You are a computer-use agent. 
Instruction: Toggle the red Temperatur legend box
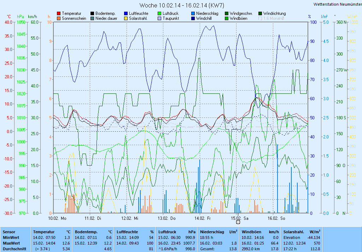(59, 14)
